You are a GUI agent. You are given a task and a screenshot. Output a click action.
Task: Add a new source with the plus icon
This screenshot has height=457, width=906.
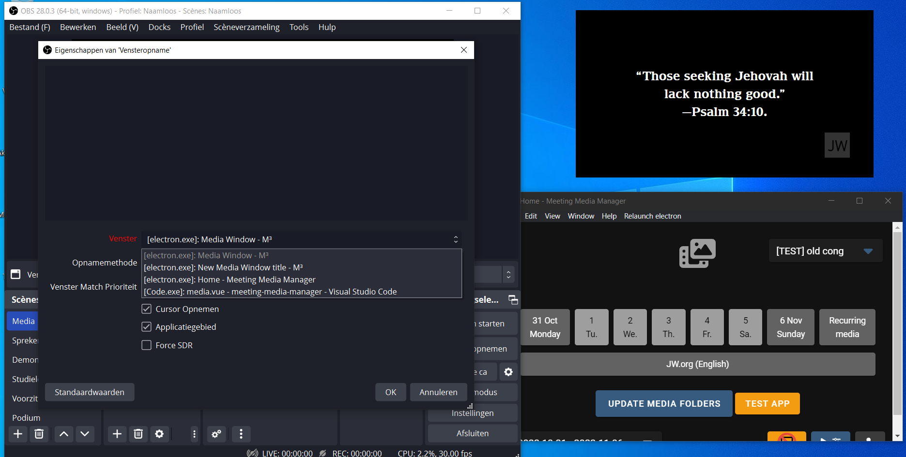pos(117,434)
